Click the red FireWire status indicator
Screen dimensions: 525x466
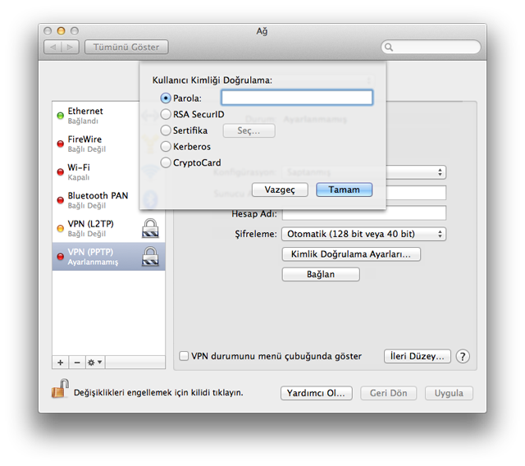pyautogui.click(x=60, y=144)
